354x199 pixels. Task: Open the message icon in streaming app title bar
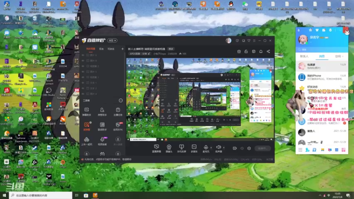point(237,41)
